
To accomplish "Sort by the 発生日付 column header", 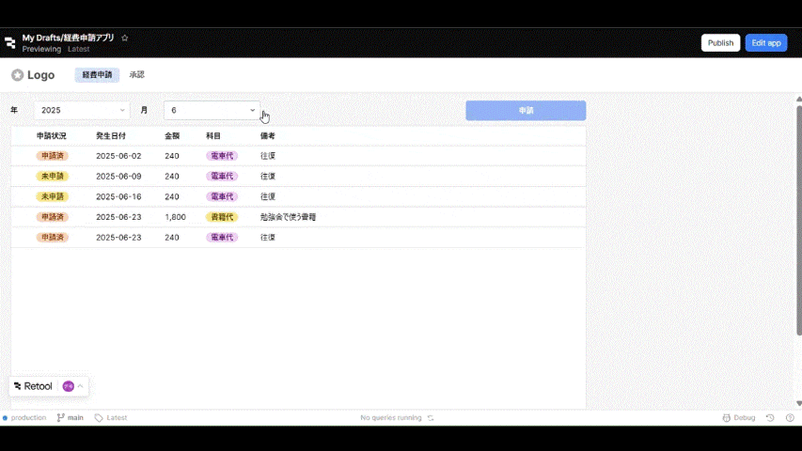I will pos(111,136).
